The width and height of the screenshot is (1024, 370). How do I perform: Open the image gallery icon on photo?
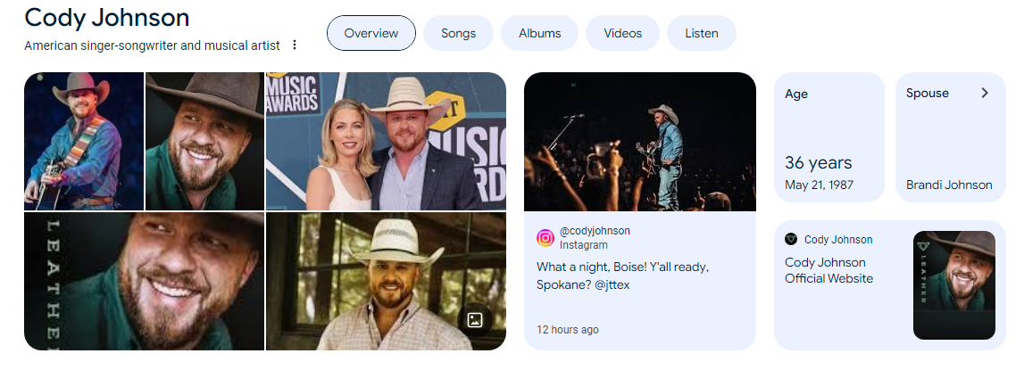(475, 320)
